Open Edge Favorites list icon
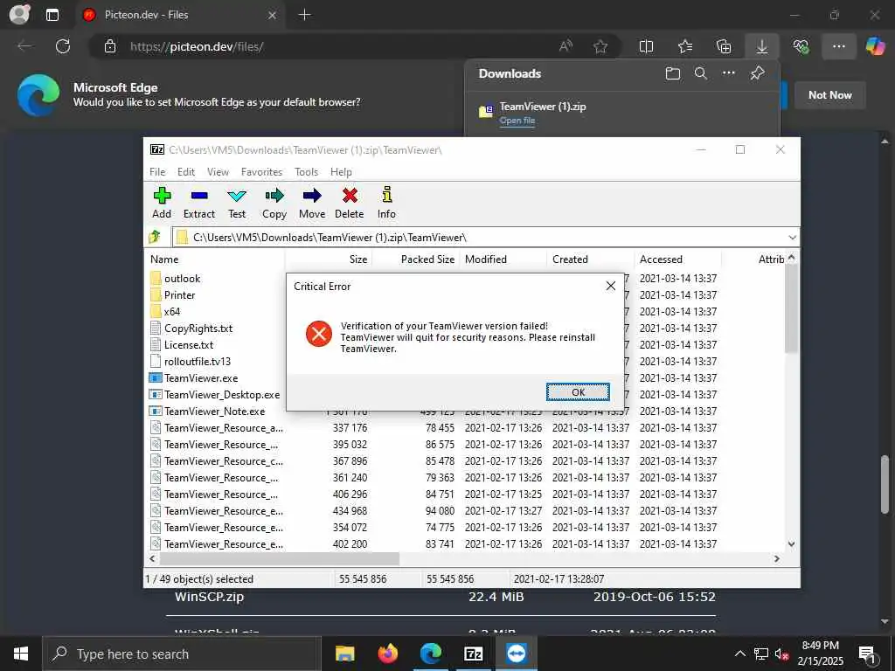 tap(685, 46)
